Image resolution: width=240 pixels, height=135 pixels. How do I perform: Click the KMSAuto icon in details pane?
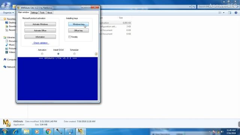coord(7,123)
